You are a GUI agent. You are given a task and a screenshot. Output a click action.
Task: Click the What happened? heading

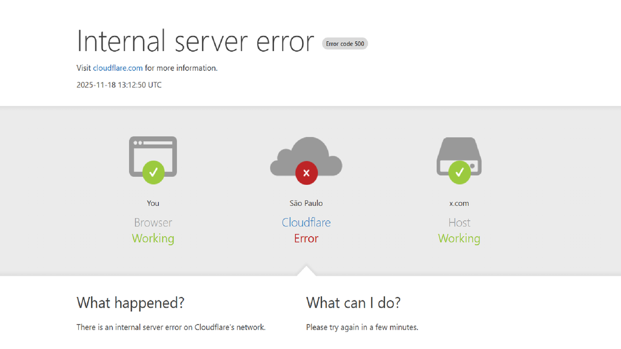pos(130,302)
